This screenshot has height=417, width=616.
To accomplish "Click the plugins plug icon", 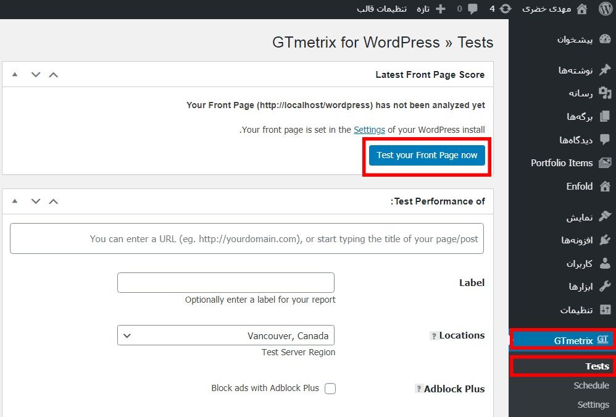I will (x=605, y=240).
